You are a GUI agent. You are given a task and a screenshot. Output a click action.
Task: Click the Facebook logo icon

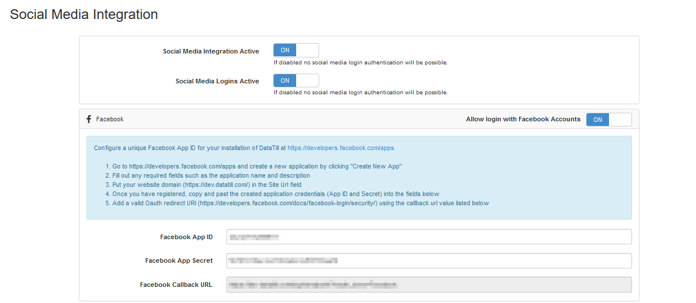point(89,119)
